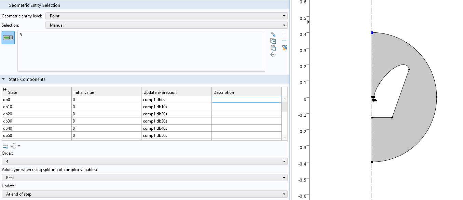Toggle the Active selection switch
The image size is (463, 200).
(x=8, y=38)
